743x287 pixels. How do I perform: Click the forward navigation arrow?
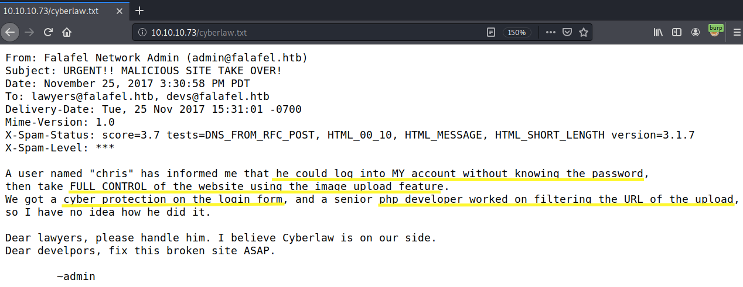coord(29,32)
